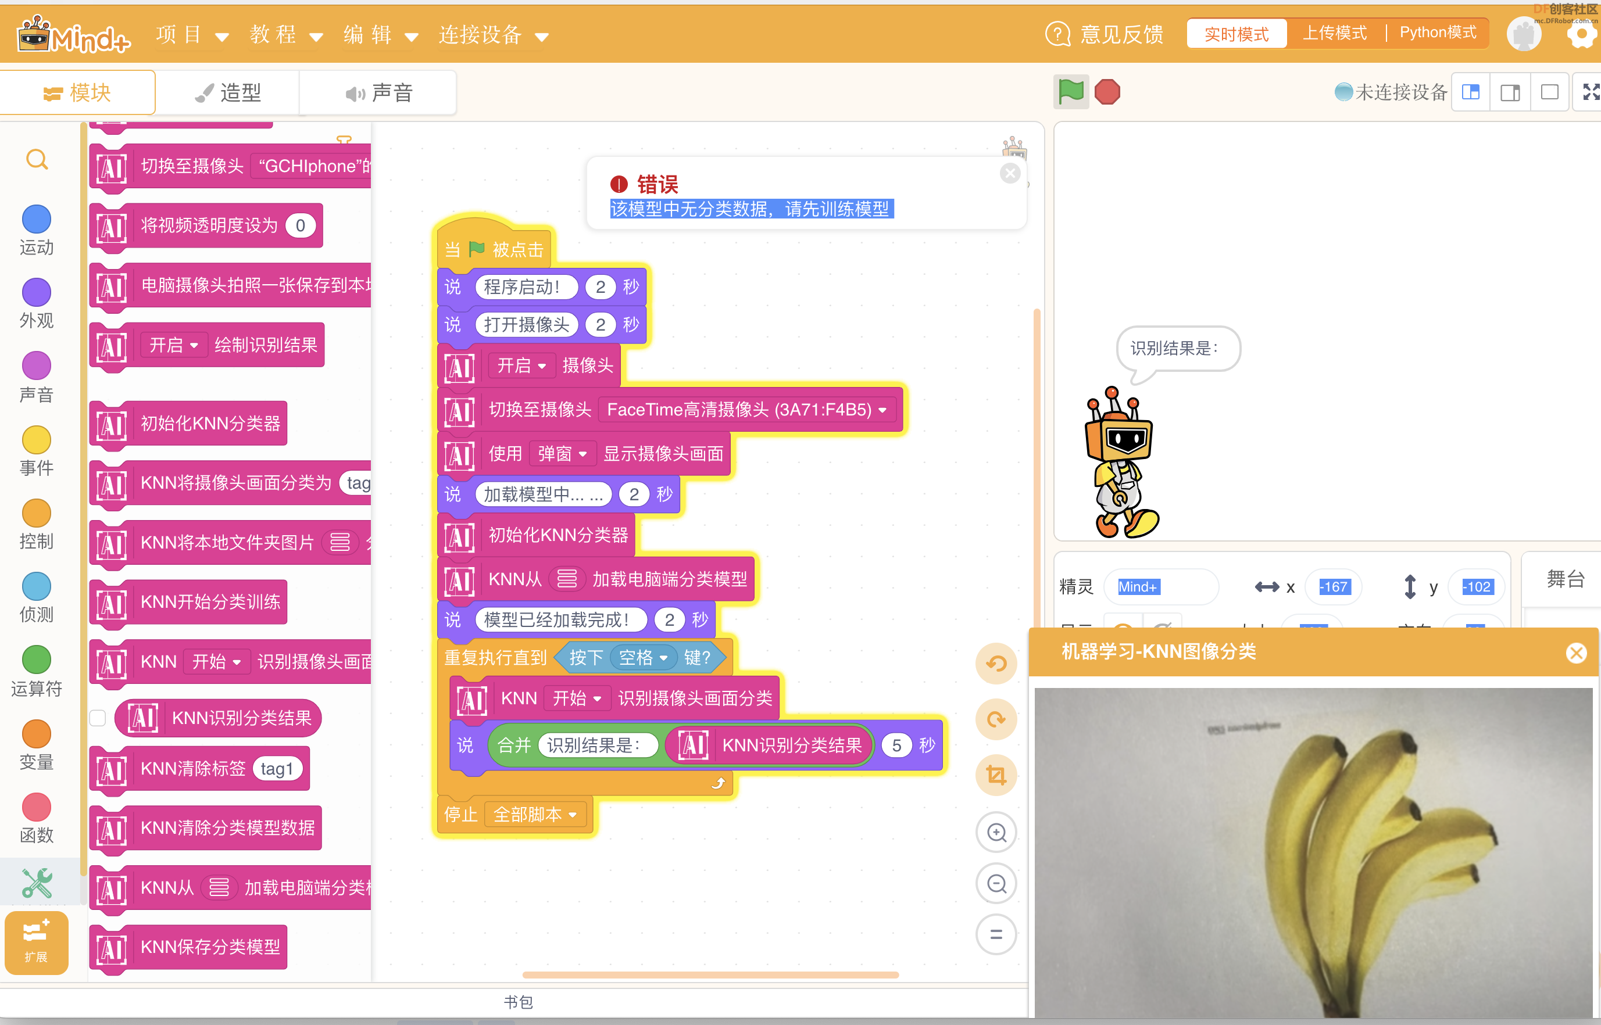Zoom out the script workspace
This screenshot has width=1601, height=1025.
click(x=996, y=883)
